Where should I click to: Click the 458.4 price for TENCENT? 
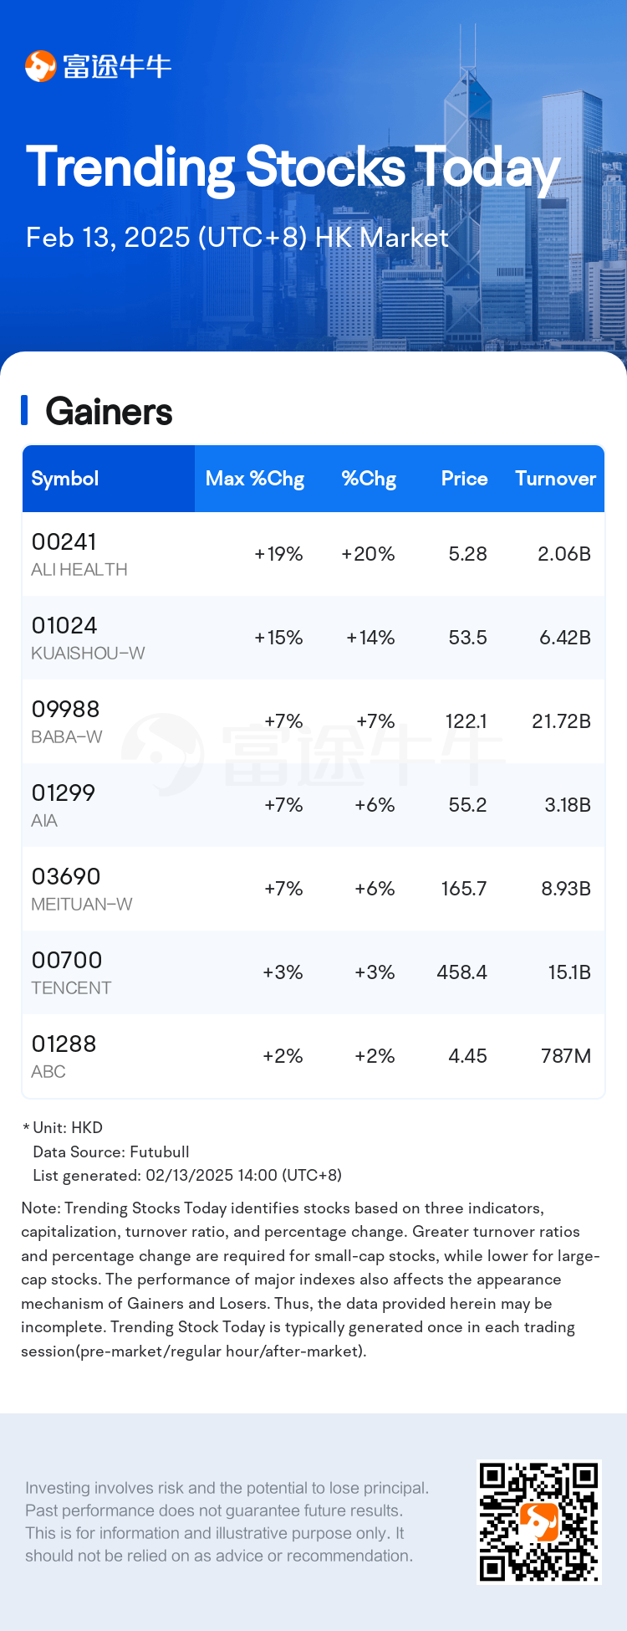point(461,972)
